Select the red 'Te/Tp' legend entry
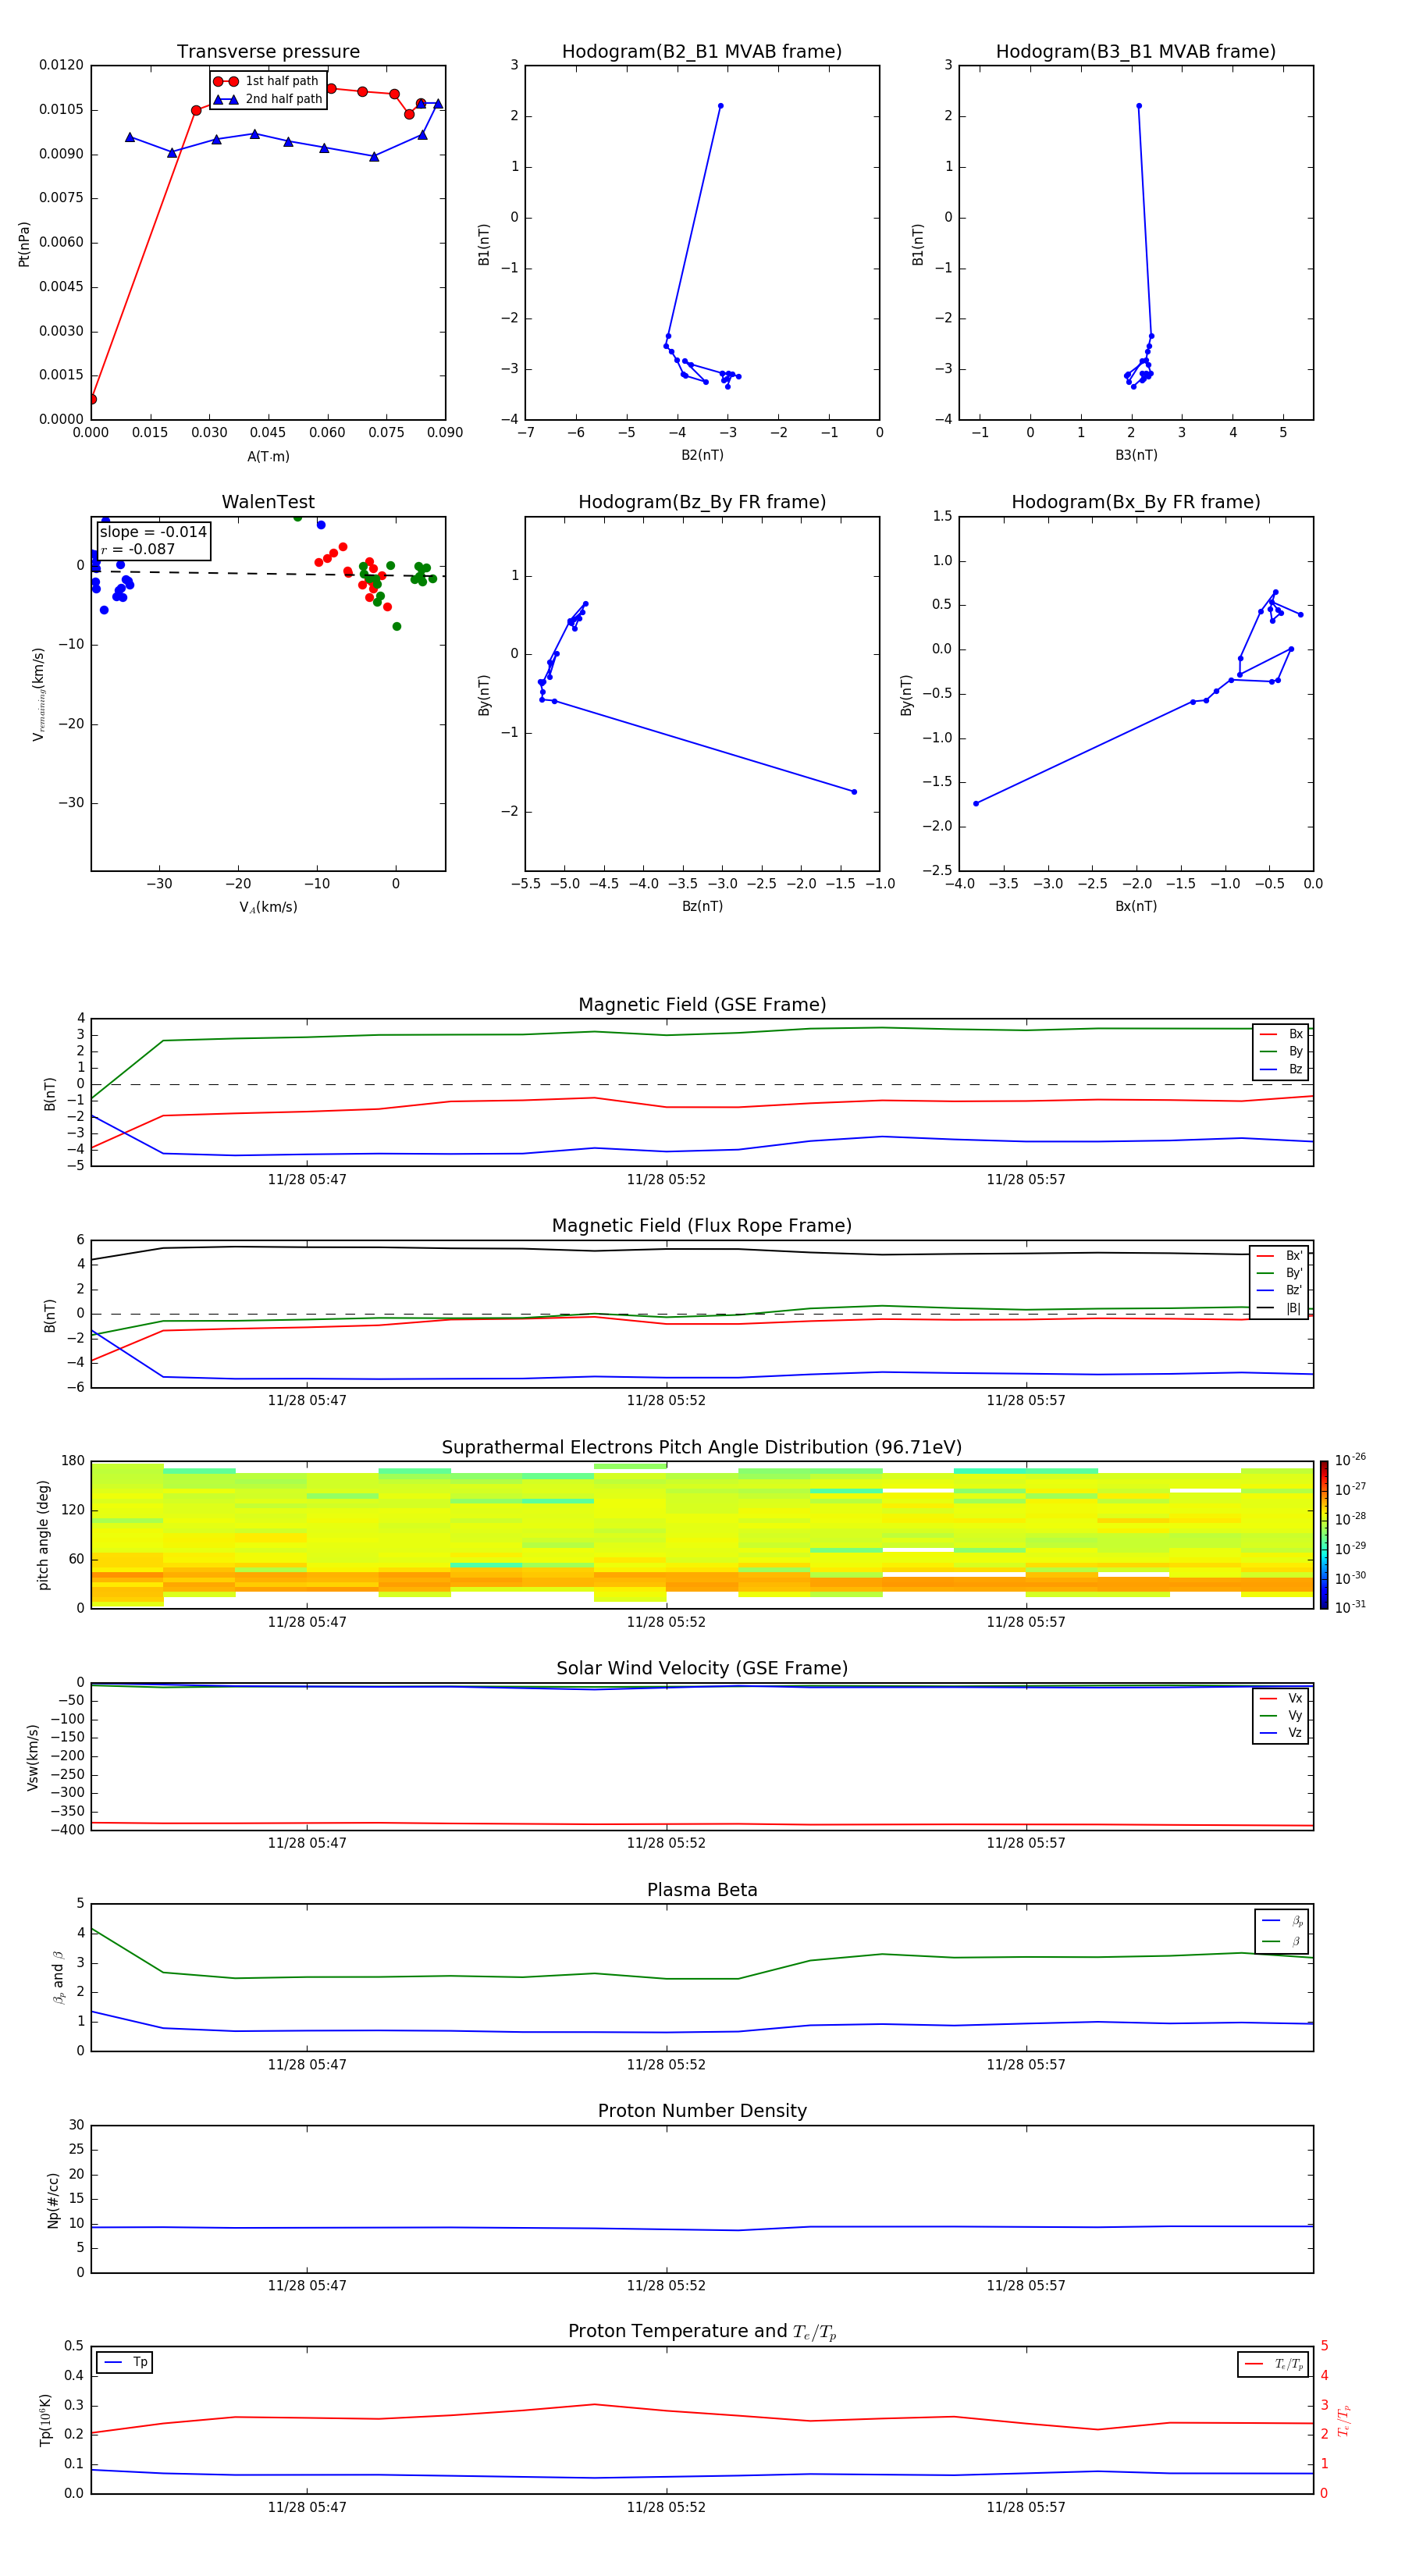The image size is (1405, 2576). pos(1273,2364)
